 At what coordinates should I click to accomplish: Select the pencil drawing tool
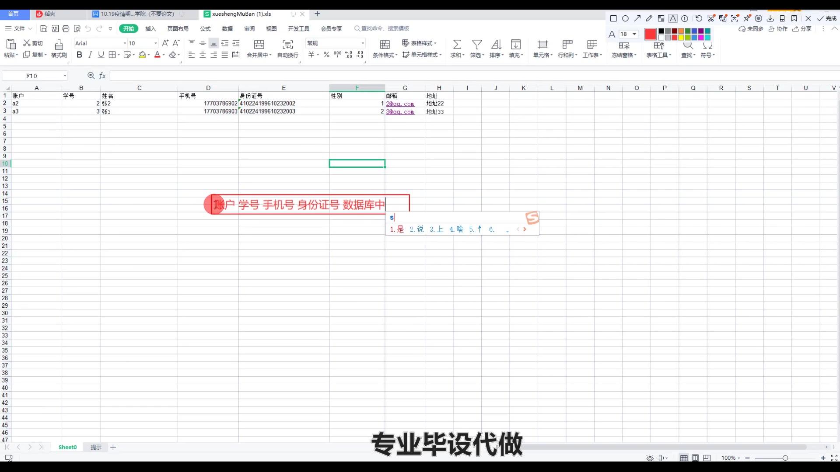pos(649,18)
